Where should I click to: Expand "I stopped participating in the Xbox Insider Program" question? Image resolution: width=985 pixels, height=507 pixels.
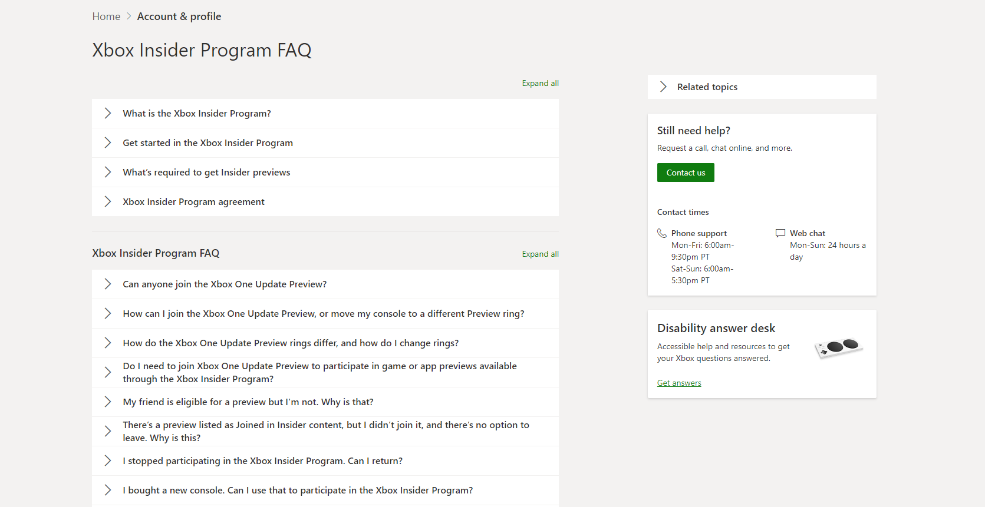pyautogui.click(x=325, y=461)
